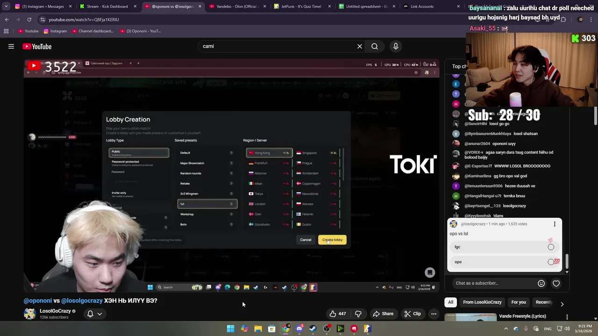The height and width of the screenshot is (336, 598).
Task: Open the browser apps grid icon
Action: [x=6, y=31]
